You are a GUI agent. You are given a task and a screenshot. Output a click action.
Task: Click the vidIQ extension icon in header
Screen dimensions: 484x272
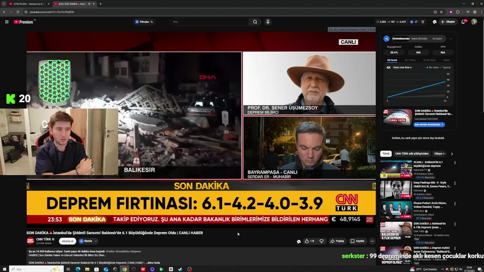coord(412,22)
